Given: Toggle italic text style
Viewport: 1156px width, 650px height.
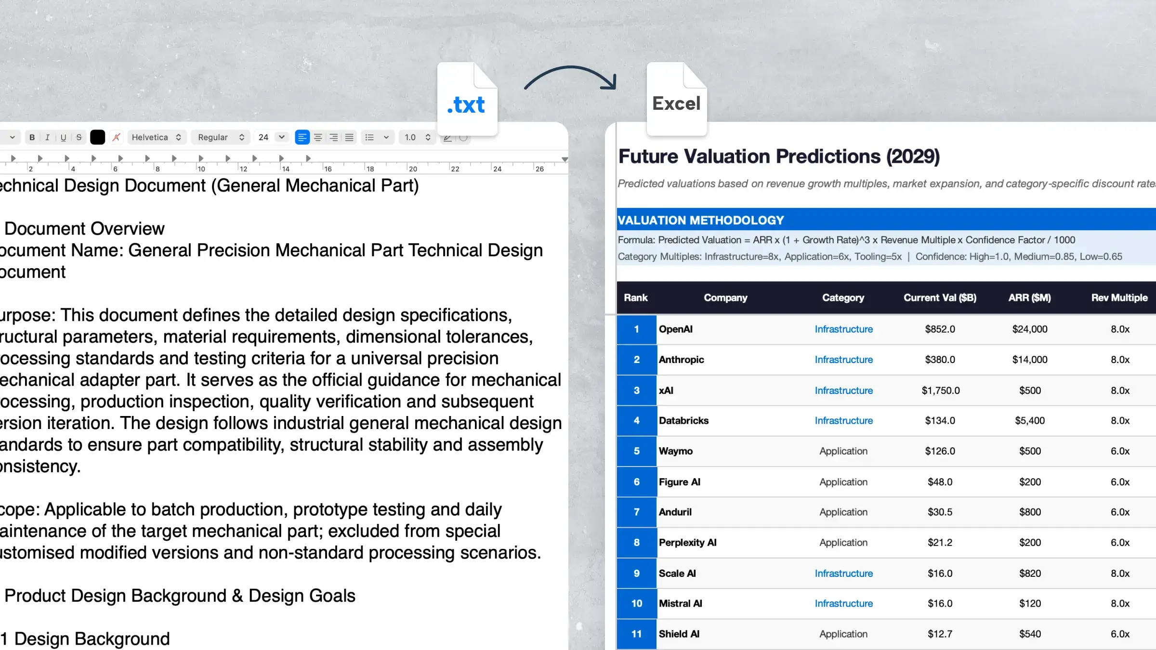Looking at the screenshot, I should click(47, 137).
